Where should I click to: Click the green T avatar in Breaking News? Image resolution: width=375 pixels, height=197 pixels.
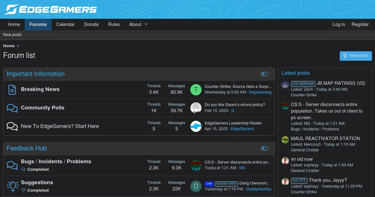point(196,90)
